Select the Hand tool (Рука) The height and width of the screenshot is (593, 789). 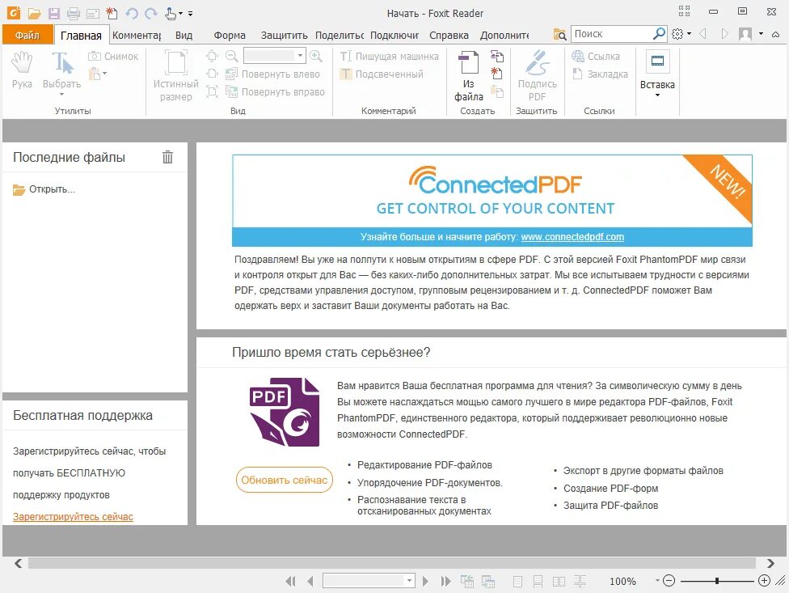tap(22, 70)
